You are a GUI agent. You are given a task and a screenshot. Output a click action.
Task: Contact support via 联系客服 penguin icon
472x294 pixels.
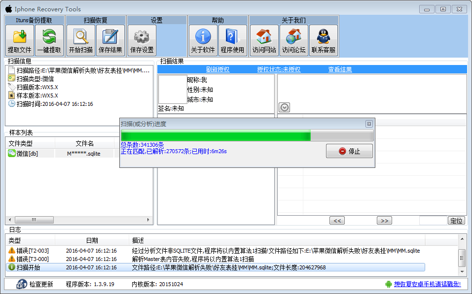pyautogui.click(x=323, y=40)
